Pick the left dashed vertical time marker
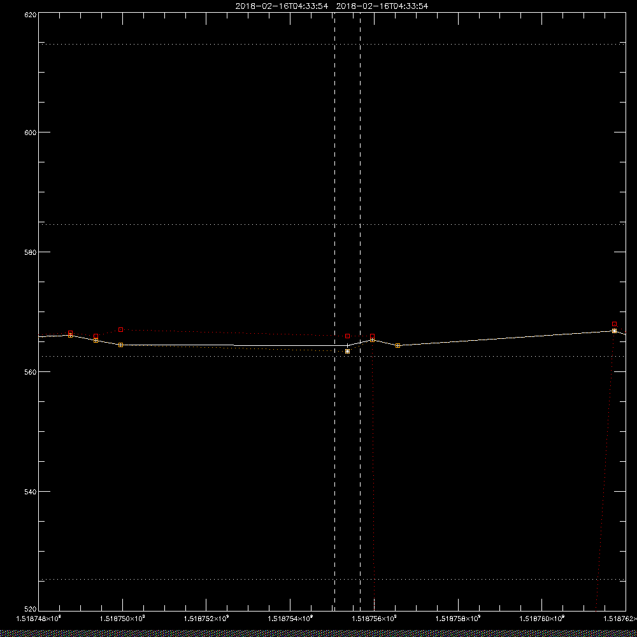The image size is (637, 637). (x=335, y=311)
